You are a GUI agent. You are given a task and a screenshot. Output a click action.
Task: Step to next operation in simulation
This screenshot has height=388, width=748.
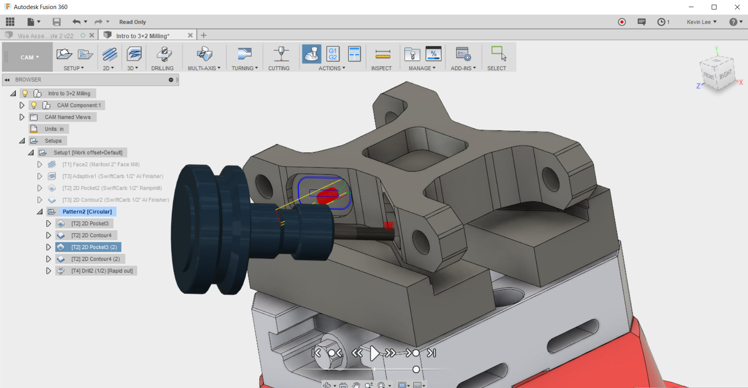pyautogui.click(x=412, y=353)
